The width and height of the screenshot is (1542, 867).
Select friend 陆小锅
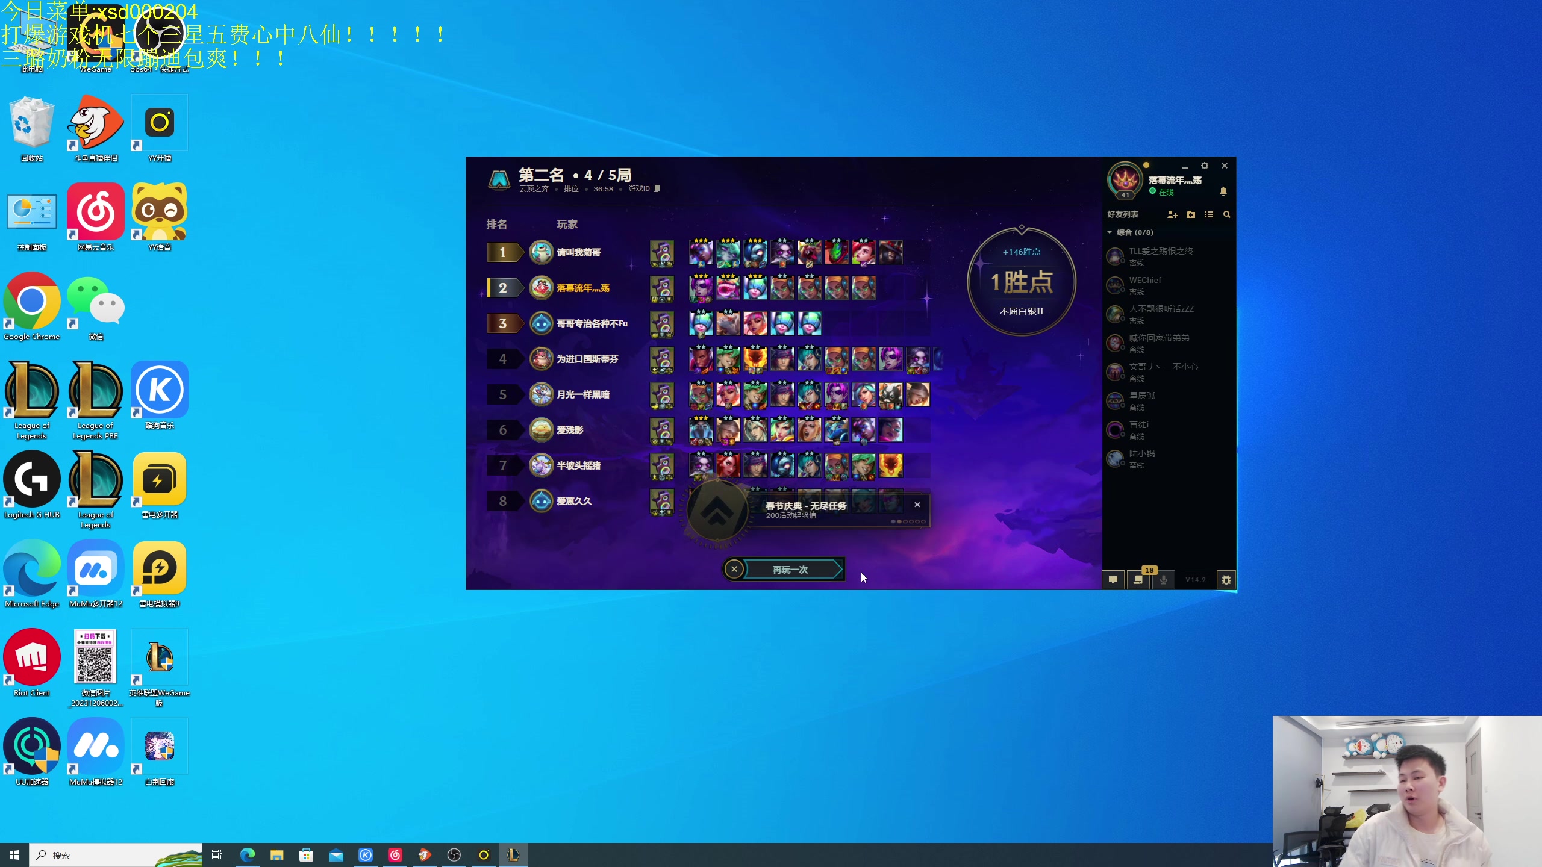(x=1167, y=458)
